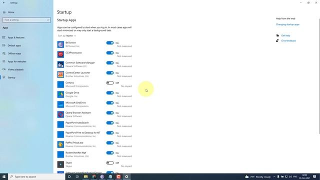
Task: Open the Sort by Name dropdown
Action: (67, 35)
